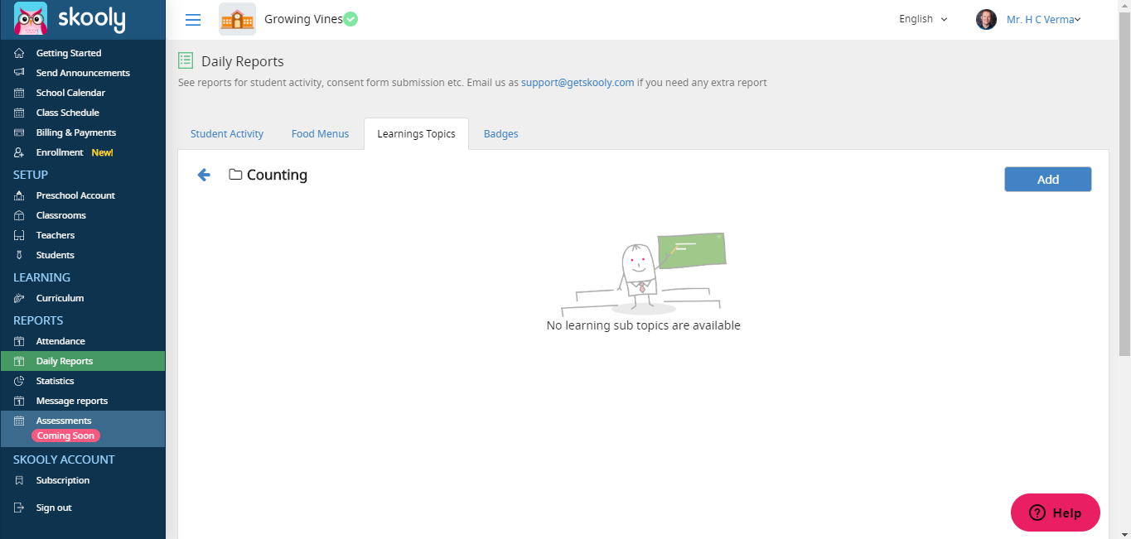Screen dimensions: 1131x539
Task: Click the Preschool Account icon
Action: click(19, 195)
